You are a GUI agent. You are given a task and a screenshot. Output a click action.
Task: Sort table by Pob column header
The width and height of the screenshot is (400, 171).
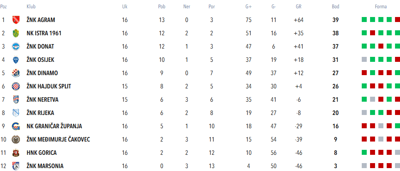(162, 7)
